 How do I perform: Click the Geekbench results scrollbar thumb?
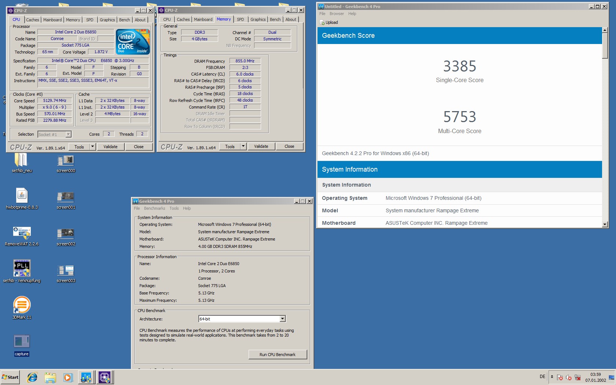605,46
